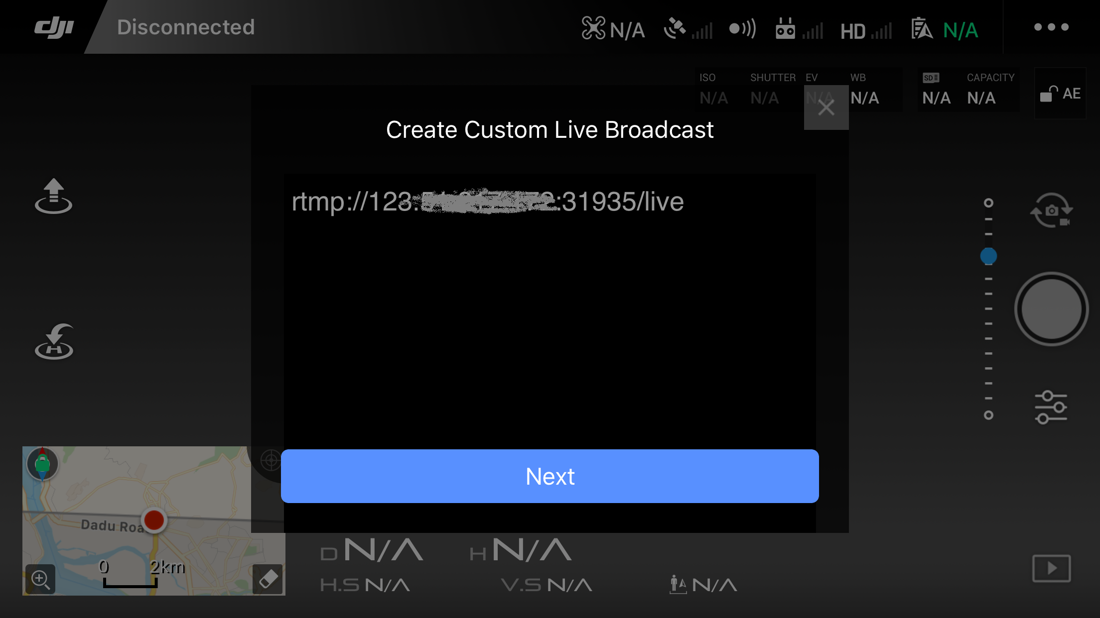Tap the map zoom magnifier icon

coord(40,579)
